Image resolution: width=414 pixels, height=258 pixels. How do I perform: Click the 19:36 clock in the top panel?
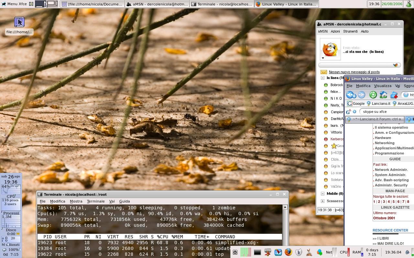coord(374,4)
